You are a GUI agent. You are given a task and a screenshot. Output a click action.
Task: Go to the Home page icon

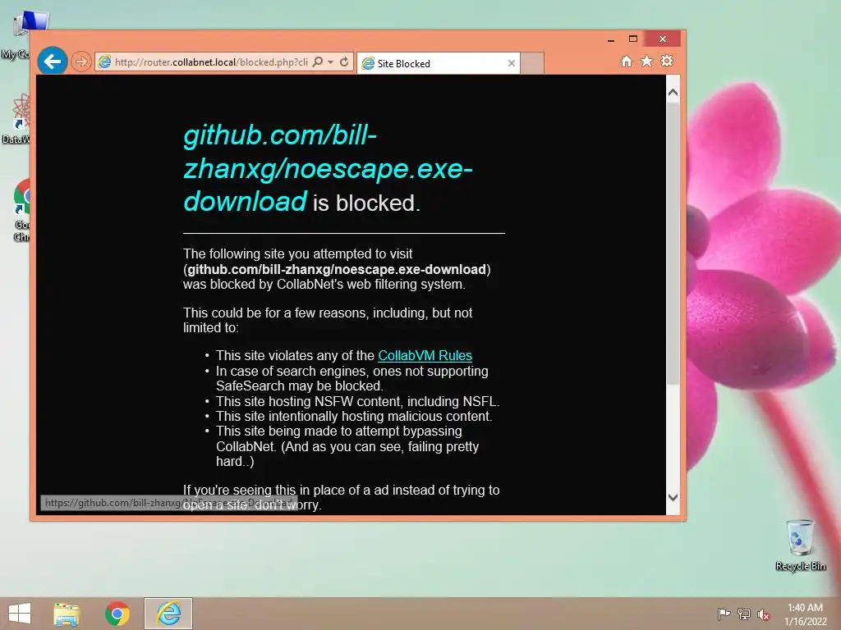(x=627, y=61)
